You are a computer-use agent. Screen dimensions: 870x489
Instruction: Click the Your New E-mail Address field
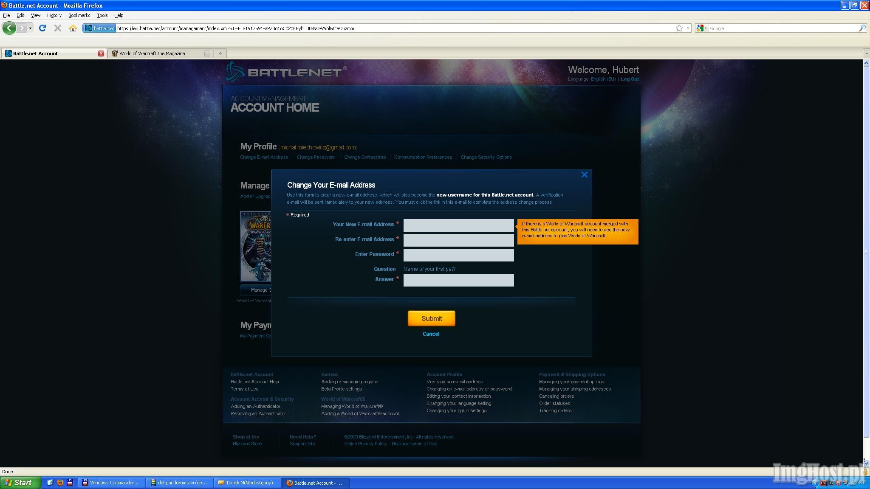pos(458,225)
